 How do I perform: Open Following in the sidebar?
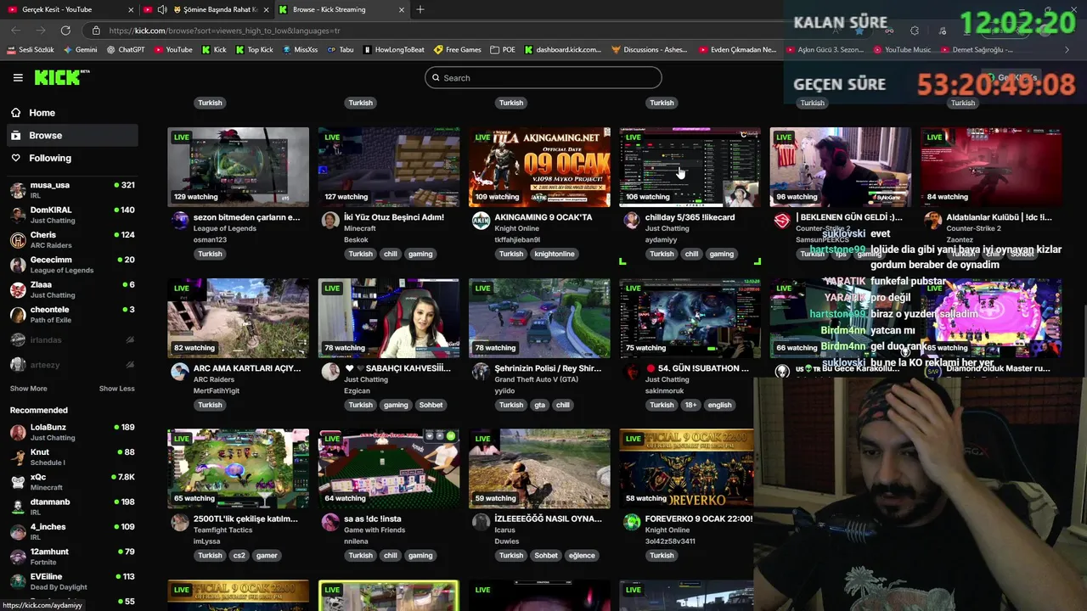pyautogui.click(x=71, y=158)
